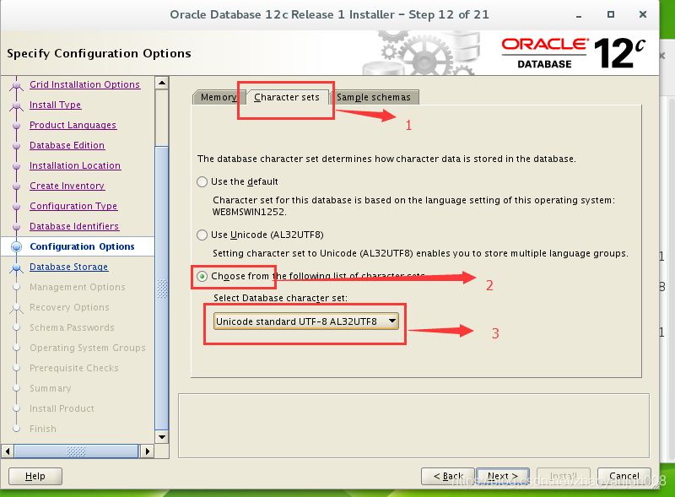Go to Grid Installation Options step
The height and width of the screenshot is (497, 675).
tap(85, 84)
